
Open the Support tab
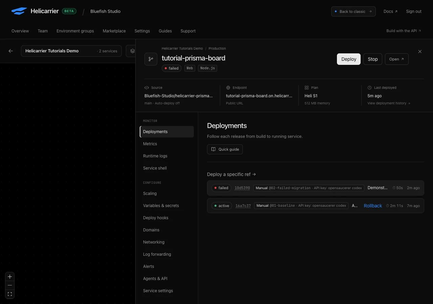click(x=188, y=31)
